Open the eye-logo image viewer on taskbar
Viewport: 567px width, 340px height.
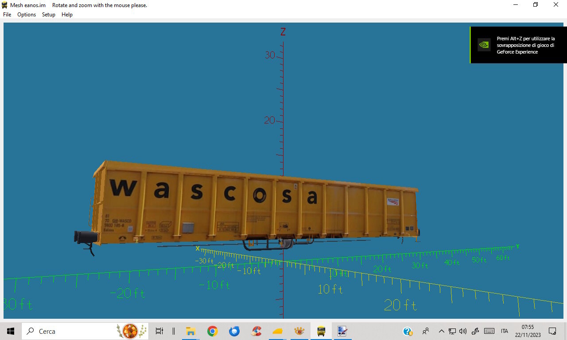tap(299, 331)
